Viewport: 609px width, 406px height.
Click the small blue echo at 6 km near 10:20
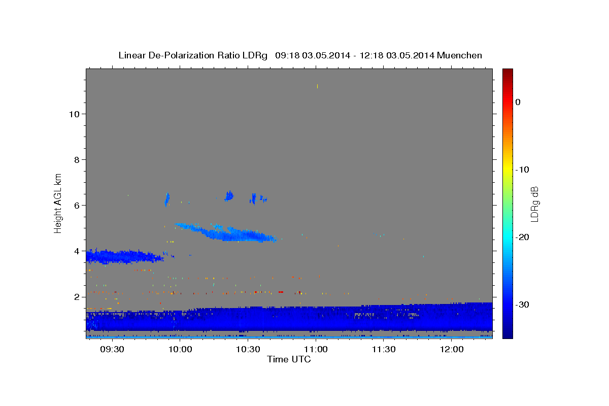click(229, 195)
